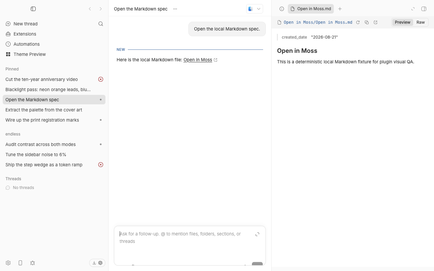Click the info icon in the preview panel
This screenshot has height=271, width=434.
(282, 9)
